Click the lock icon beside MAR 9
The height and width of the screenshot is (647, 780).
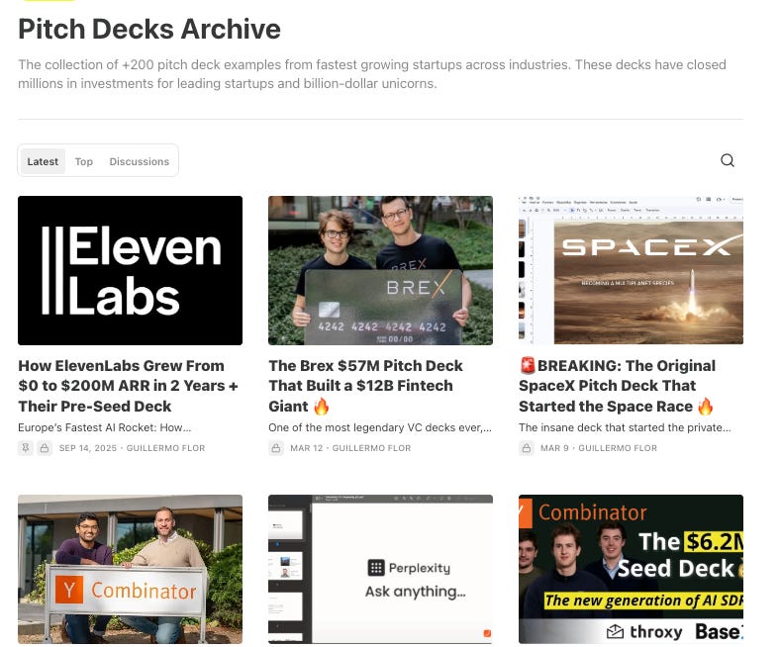[x=527, y=448]
